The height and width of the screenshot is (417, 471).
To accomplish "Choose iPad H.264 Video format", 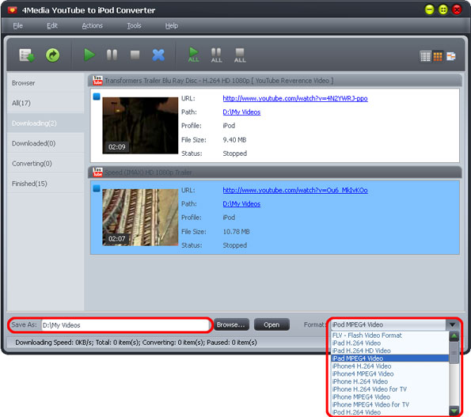I will point(390,343).
